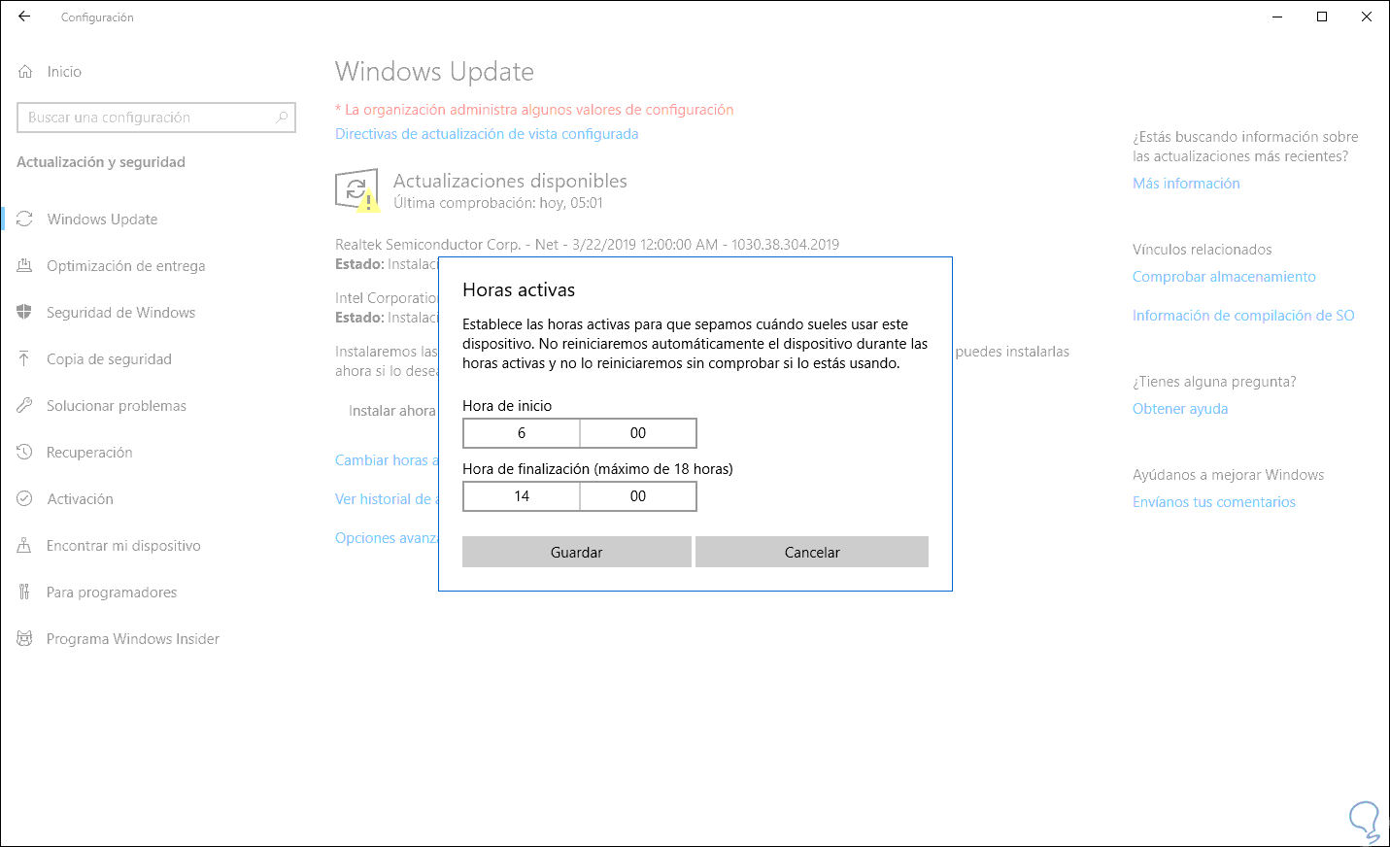Open the end hour selector showing 14

point(522,496)
